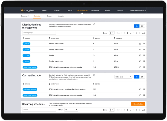Open chart for EV Timed Delivery group

[140, 89]
